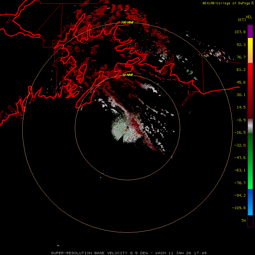This screenshot has height=255, width=255.
Task: Click the gray near-zero segment of color bar
Action: coord(250,126)
